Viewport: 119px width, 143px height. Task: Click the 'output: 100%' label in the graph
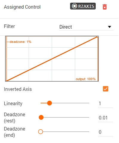[x=86, y=79]
